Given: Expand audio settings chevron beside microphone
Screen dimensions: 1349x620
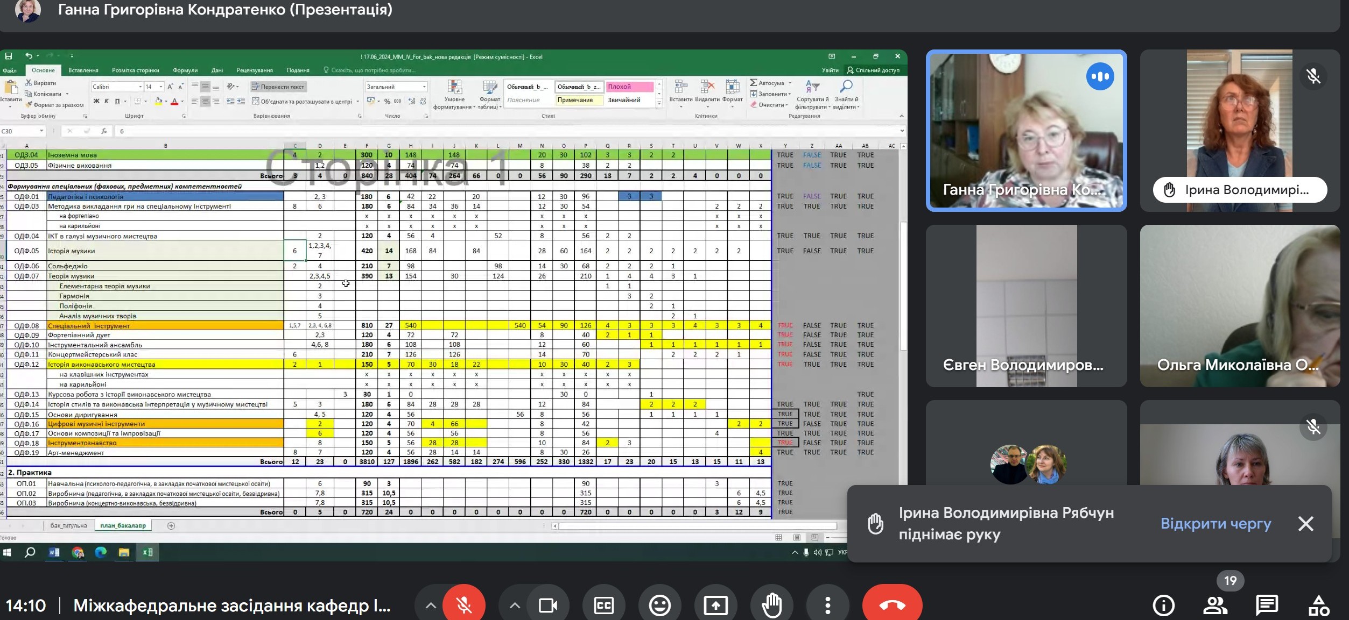Looking at the screenshot, I should (x=431, y=605).
